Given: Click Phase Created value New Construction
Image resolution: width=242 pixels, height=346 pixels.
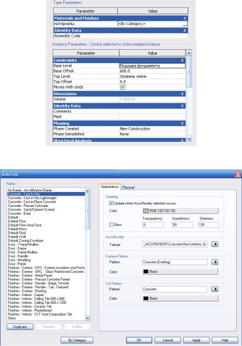Looking at the screenshot, I should (x=152, y=128).
